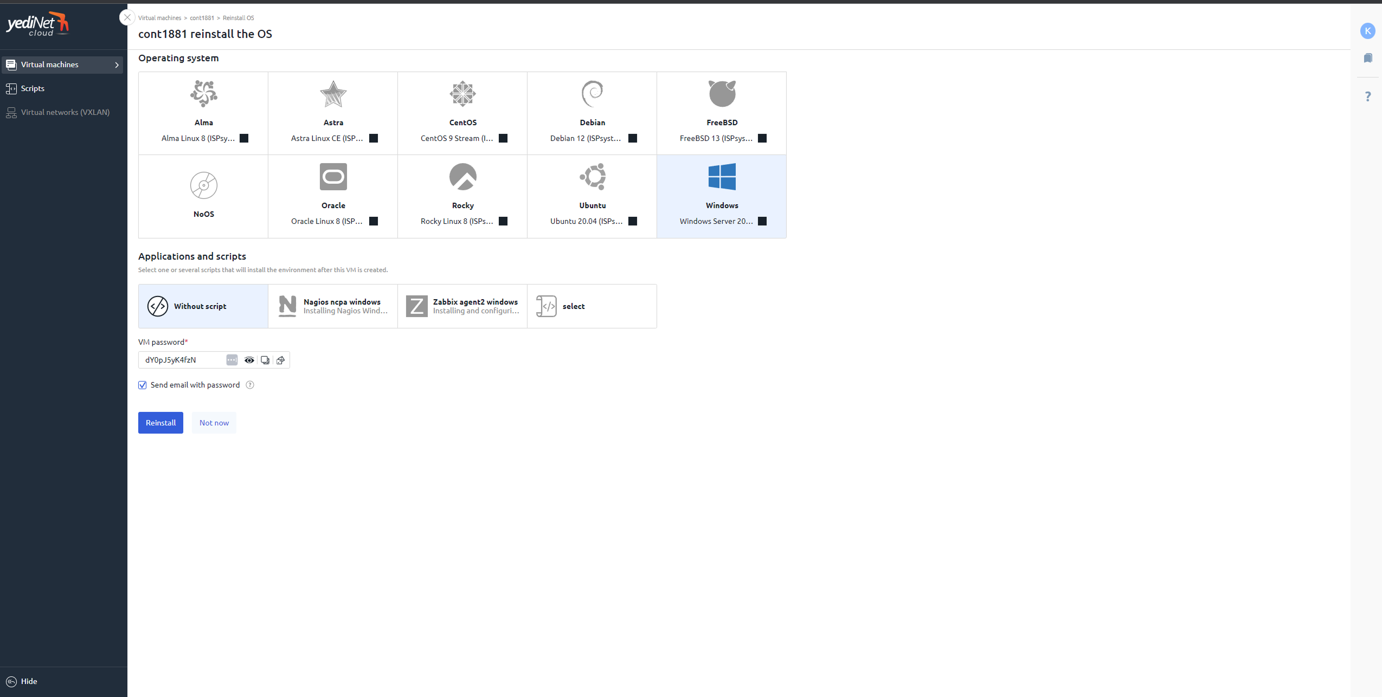Click the Reinstall button
Viewport: 1382px width, 697px height.
pyautogui.click(x=160, y=423)
